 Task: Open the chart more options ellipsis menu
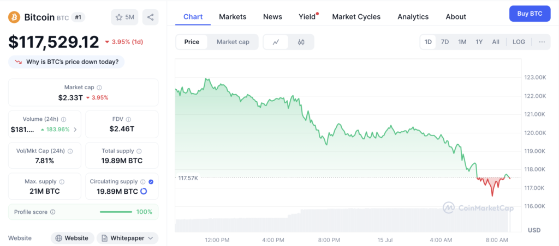[x=542, y=42]
